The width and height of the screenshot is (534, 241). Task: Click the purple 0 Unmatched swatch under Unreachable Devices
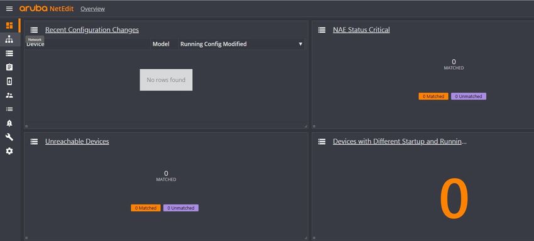point(181,208)
